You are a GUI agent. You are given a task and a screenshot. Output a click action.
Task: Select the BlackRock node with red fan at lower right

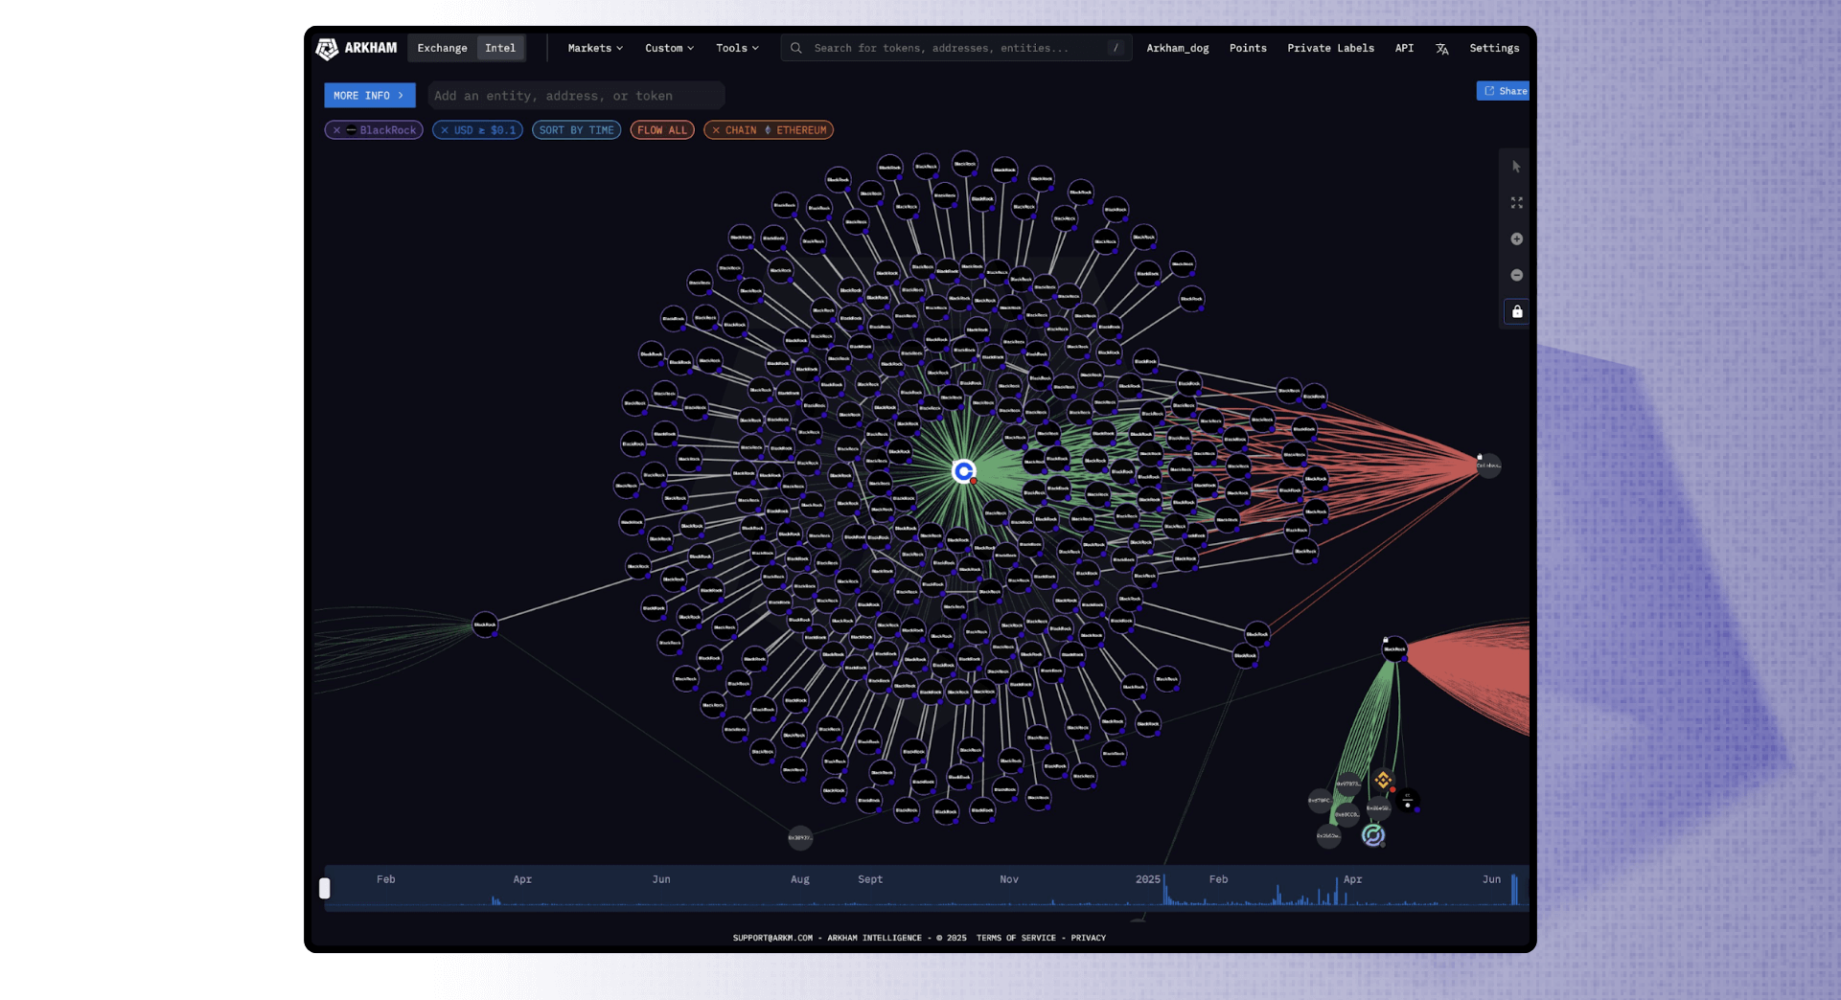tap(1394, 649)
